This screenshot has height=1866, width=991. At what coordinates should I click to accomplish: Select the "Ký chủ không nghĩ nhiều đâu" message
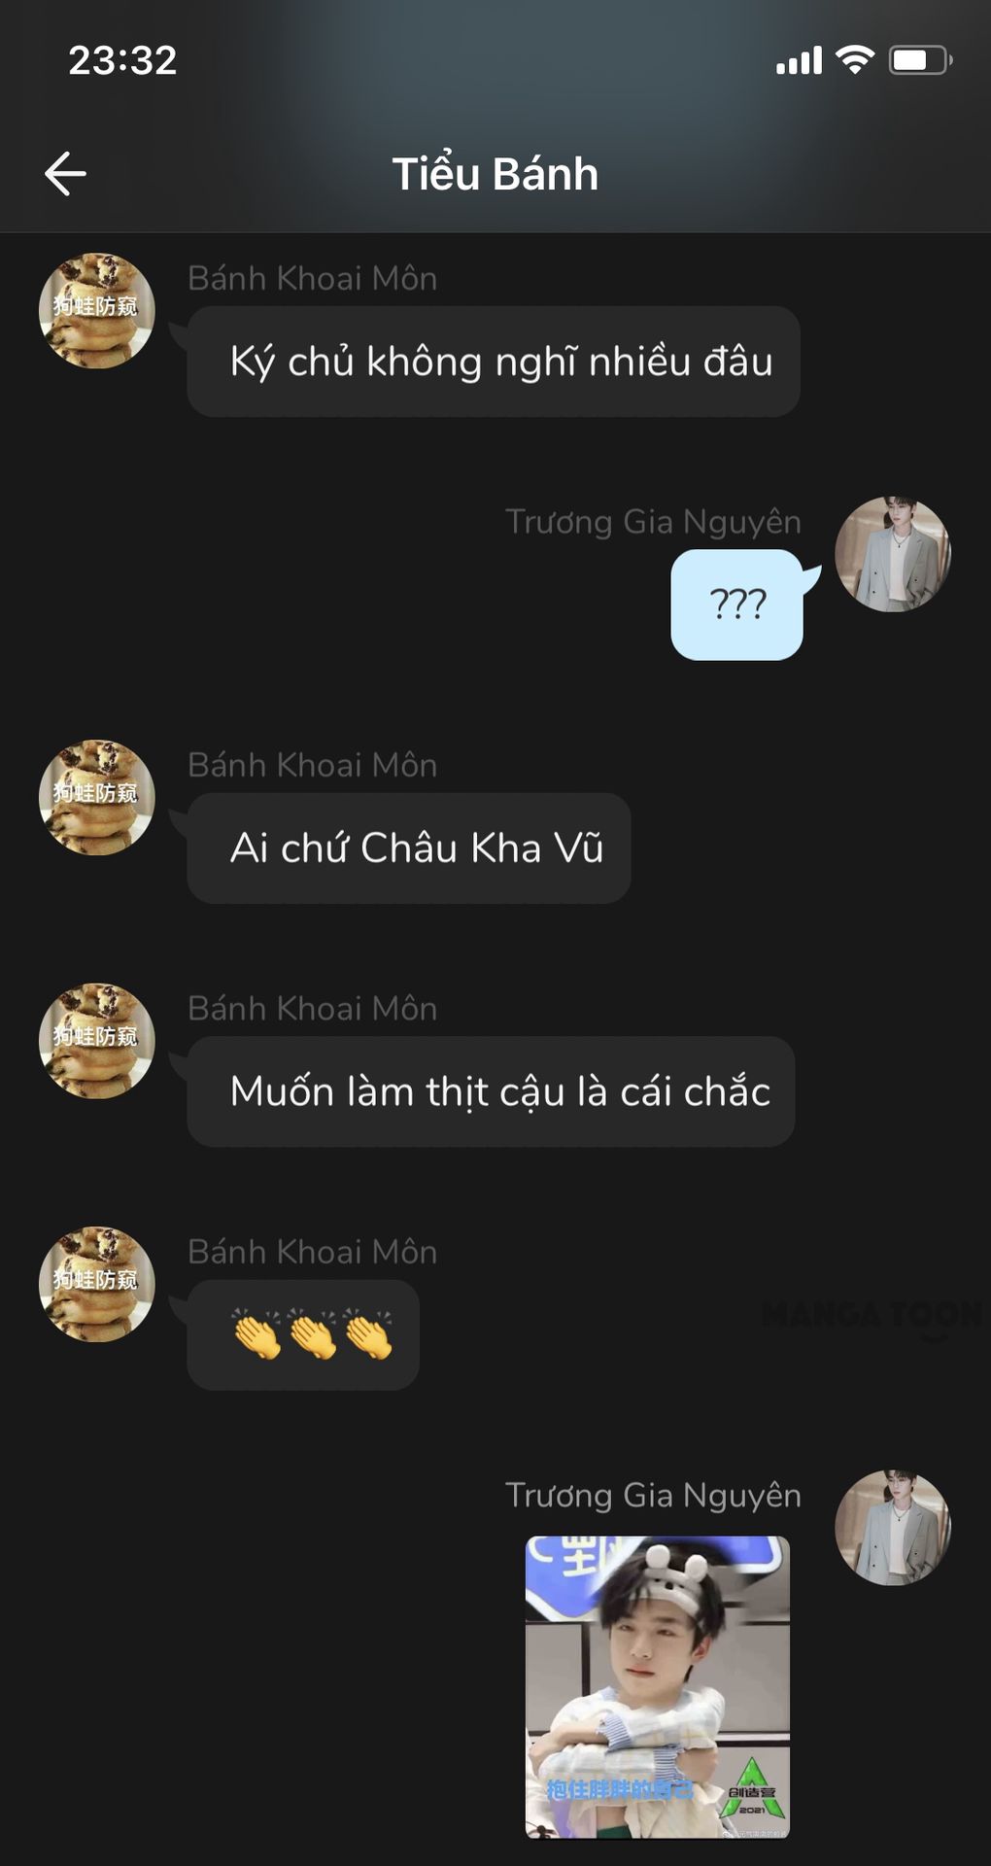(x=494, y=362)
